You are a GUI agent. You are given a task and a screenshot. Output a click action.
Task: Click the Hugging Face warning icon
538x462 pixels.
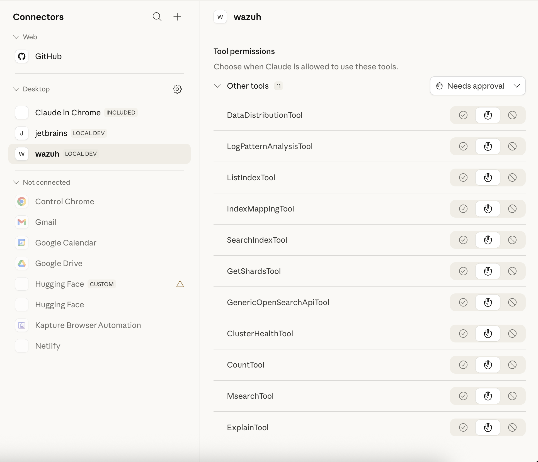point(180,284)
